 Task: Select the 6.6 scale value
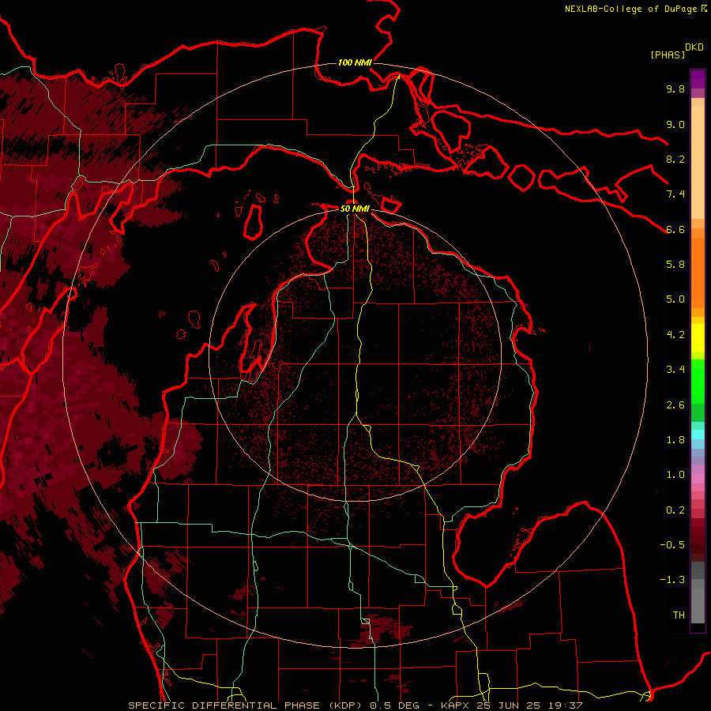[x=675, y=229]
